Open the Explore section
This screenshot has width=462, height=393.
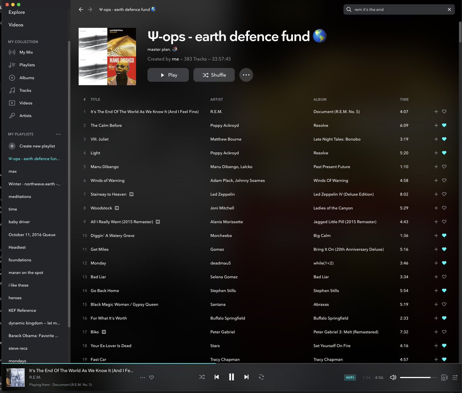[x=17, y=12]
